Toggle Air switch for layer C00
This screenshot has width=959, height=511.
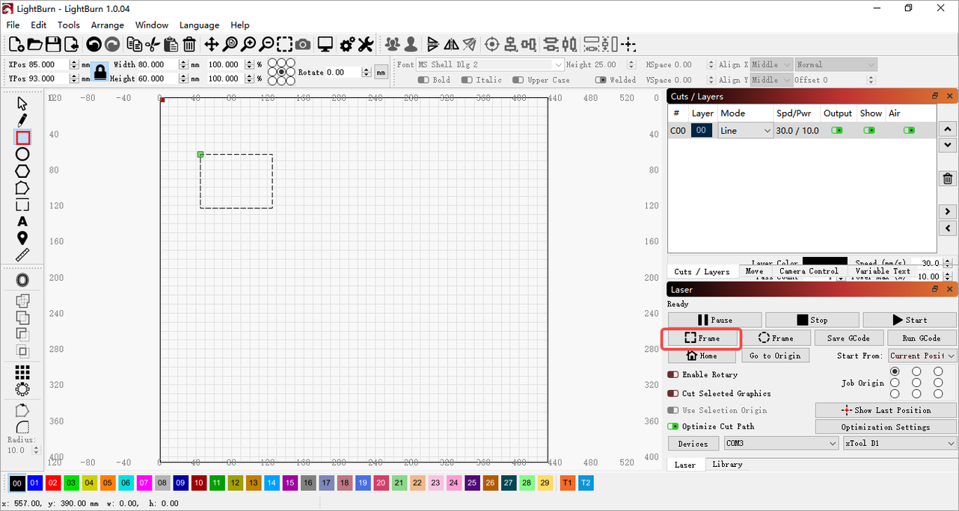pos(909,130)
